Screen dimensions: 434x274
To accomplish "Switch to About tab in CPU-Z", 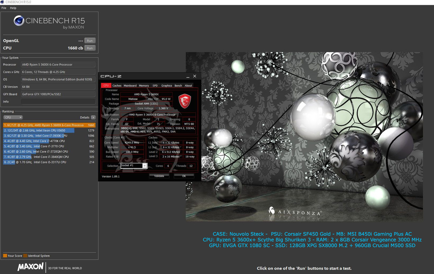I will pyautogui.click(x=189, y=86).
